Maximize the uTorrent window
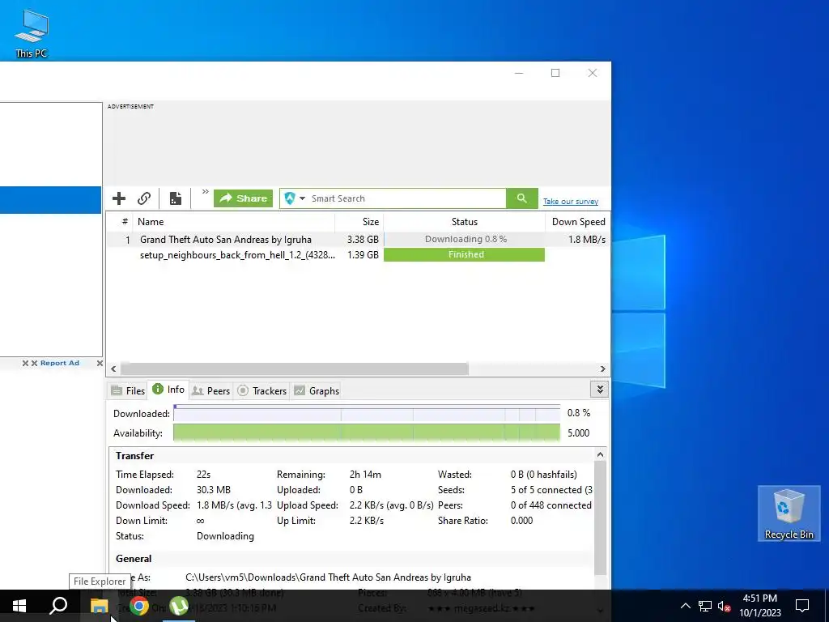Viewport: 829px width, 622px height. [555, 73]
